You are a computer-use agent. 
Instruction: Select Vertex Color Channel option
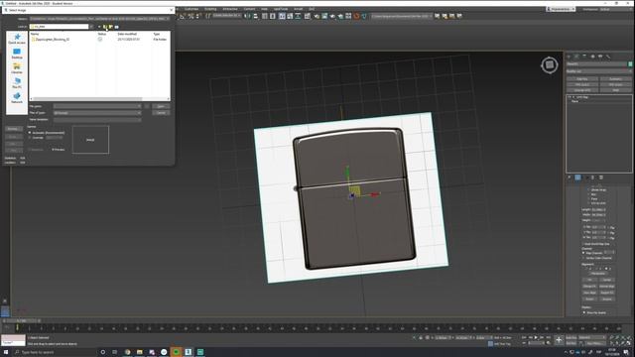pos(597,258)
